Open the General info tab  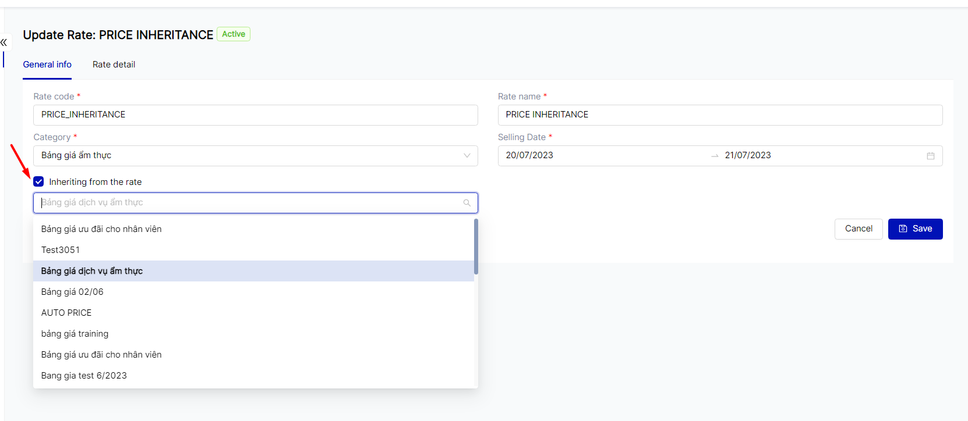click(47, 65)
